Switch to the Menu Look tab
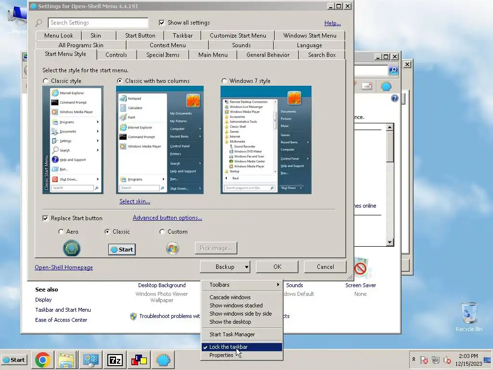The image size is (493, 370). (x=58, y=36)
